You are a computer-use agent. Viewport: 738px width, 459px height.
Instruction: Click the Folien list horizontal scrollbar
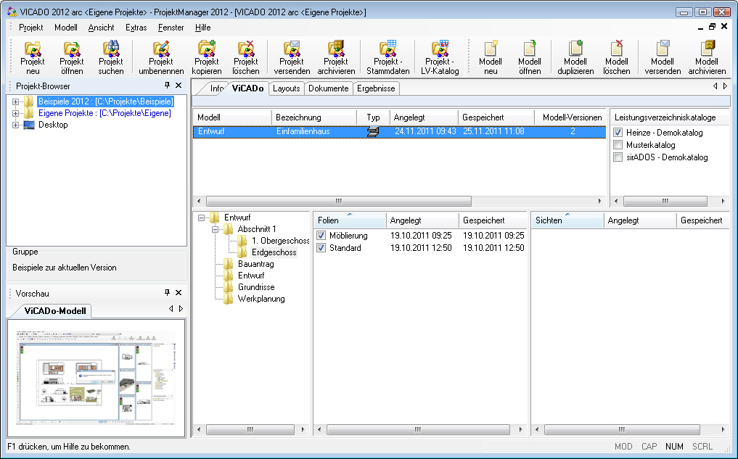(x=419, y=429)
